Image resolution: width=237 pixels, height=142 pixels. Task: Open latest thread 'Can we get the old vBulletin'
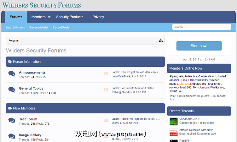(x=140, y=72)
